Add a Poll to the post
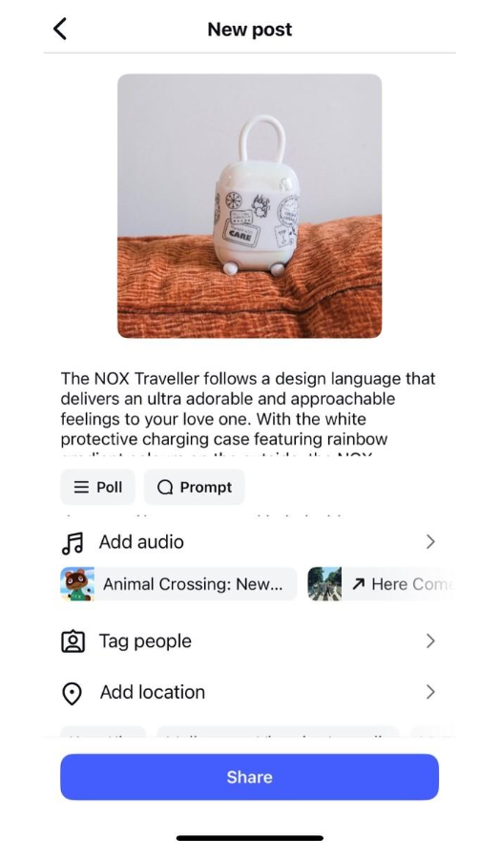The width and height of the screenshot is (501, 859). point(97,487)
